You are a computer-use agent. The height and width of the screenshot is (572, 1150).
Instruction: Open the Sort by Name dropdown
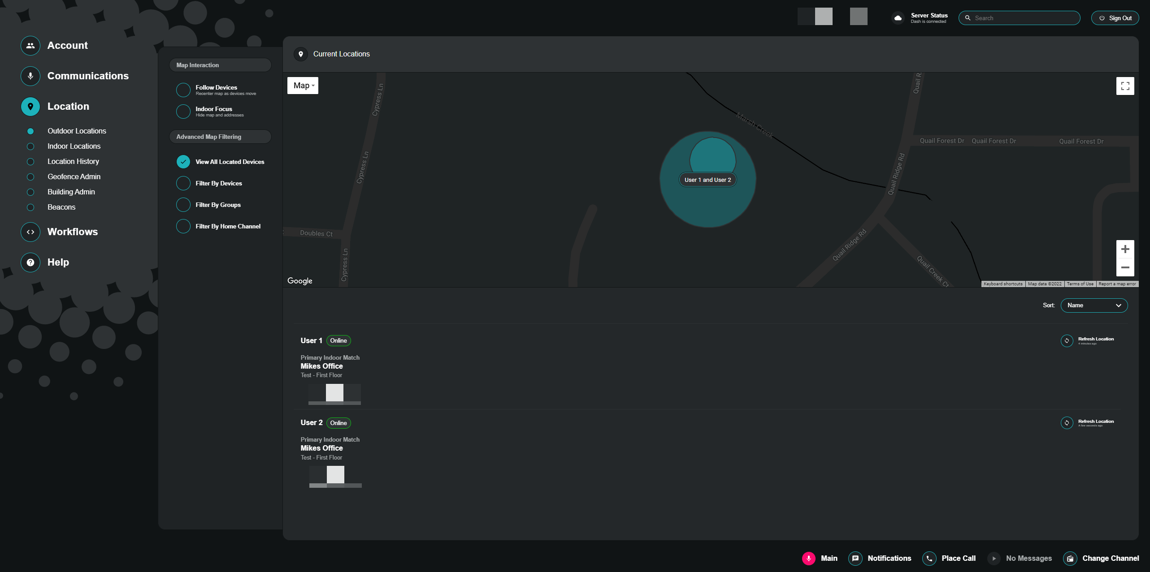click(1094, 305)
